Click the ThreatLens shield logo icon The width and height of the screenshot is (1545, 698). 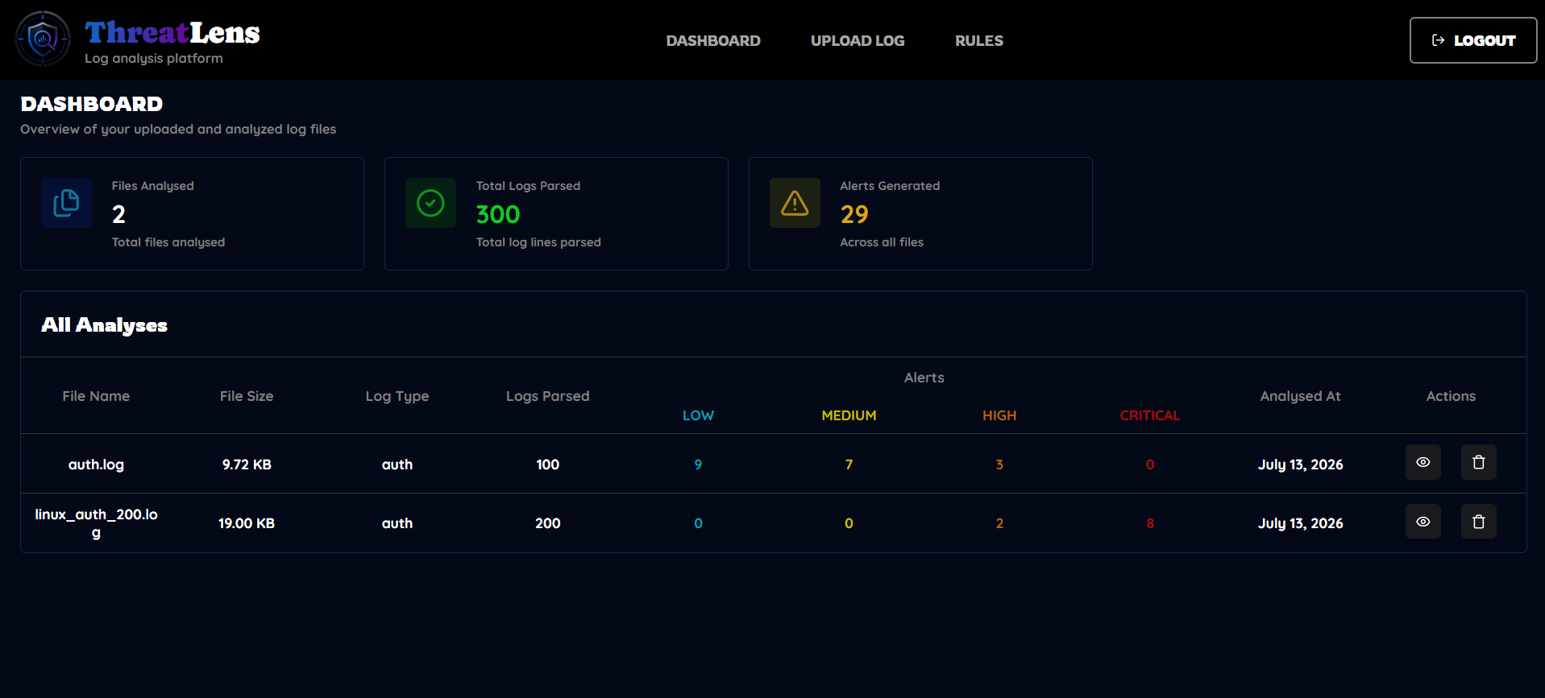(x=43, y=39)
